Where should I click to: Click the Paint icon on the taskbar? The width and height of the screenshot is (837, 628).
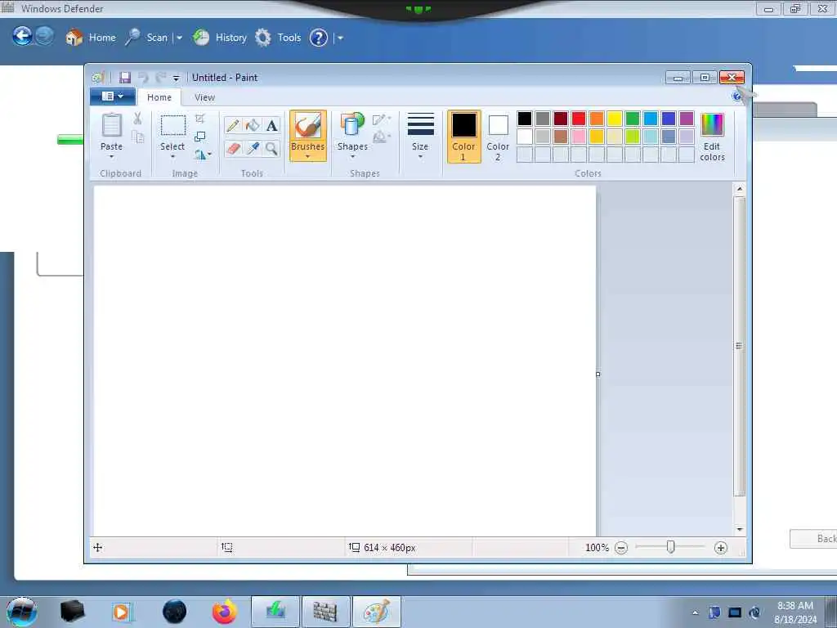tap(376, 612)
